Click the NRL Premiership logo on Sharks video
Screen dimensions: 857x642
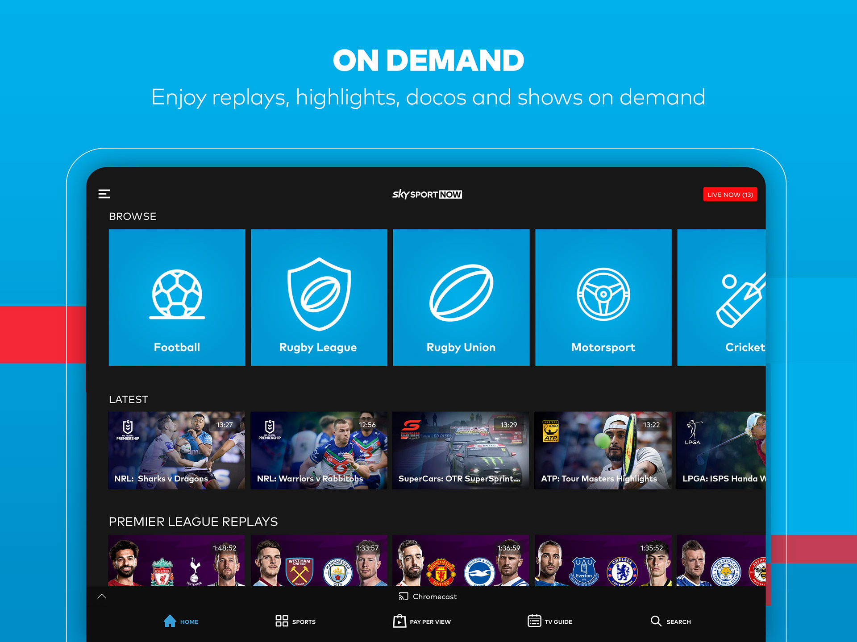[x=128, y=430]
